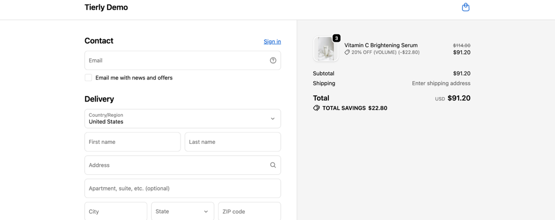Click the USD currency label
The width and height of the screenshot is (555, 220).
440,99
